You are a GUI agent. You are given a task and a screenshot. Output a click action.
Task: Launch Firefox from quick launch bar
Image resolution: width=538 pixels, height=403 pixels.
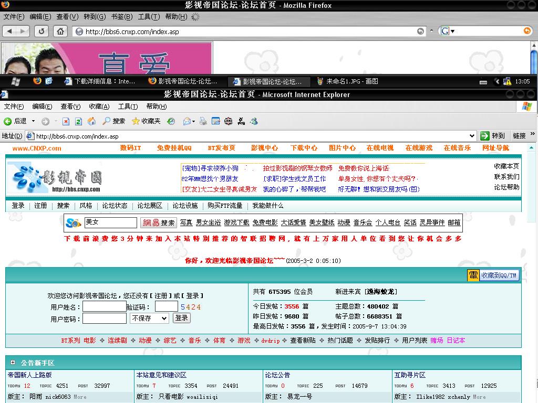pyautogui.click(x=37, y=81)
